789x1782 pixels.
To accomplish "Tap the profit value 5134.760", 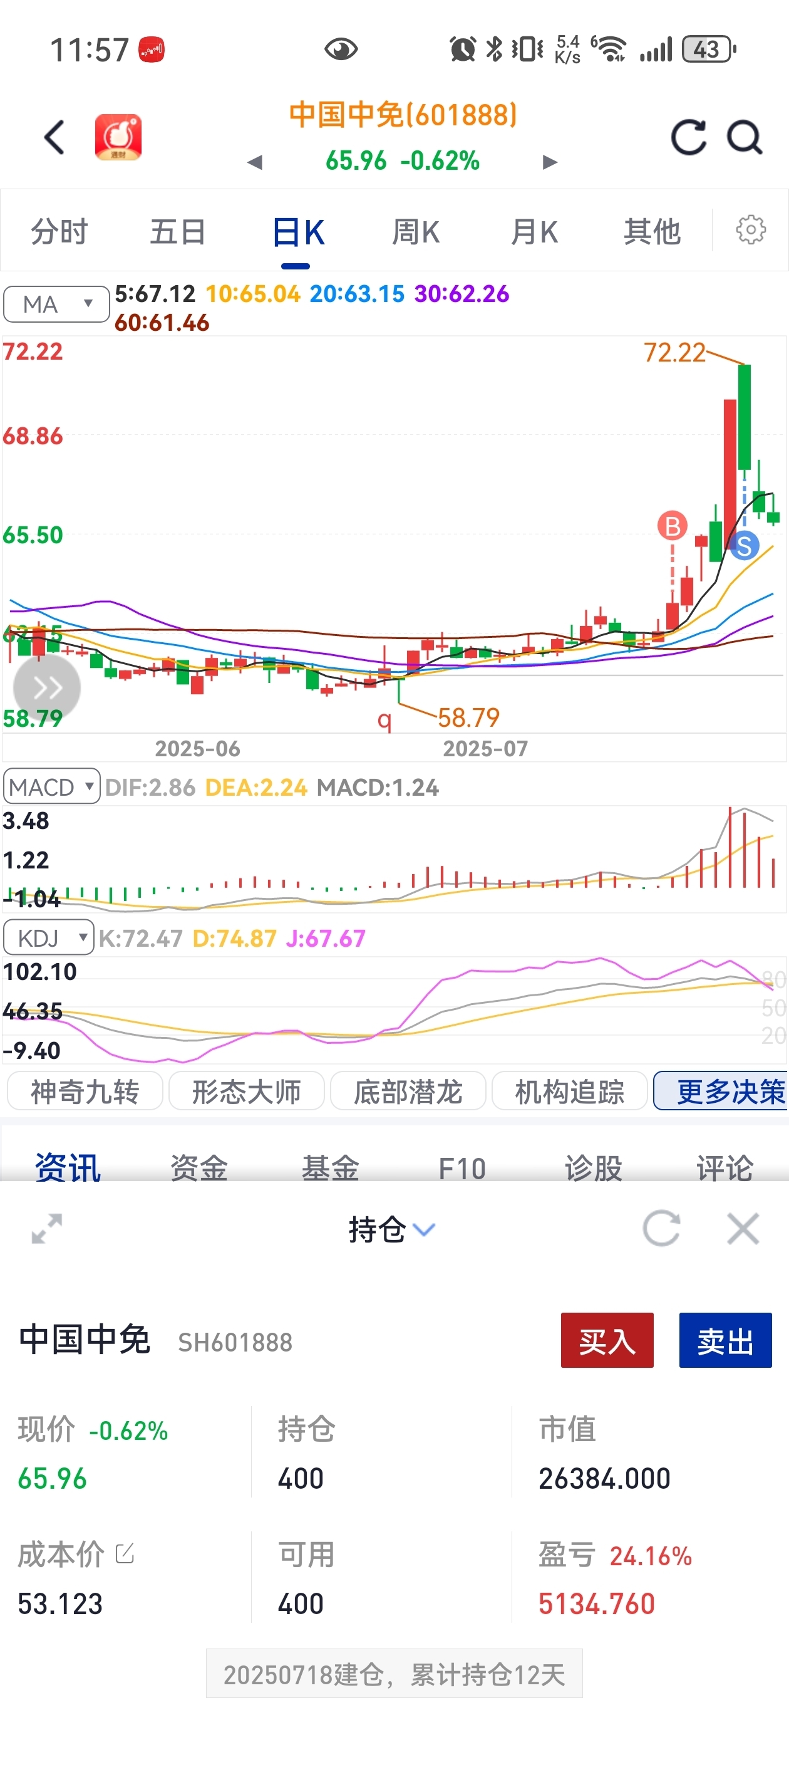I will pos(596,1603).
